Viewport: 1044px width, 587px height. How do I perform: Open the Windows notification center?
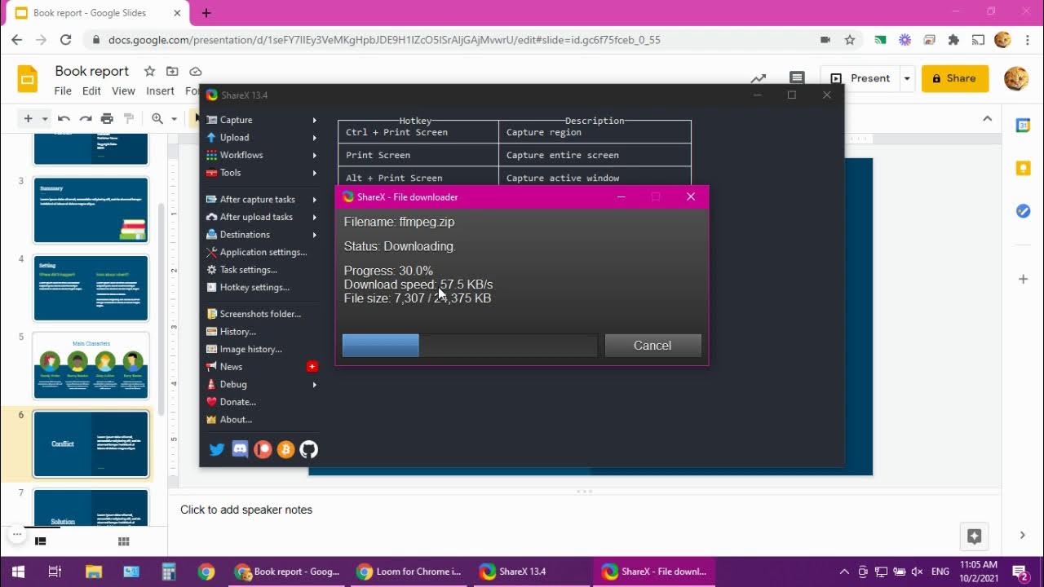pyautogui.click(x=1020, y=572)
